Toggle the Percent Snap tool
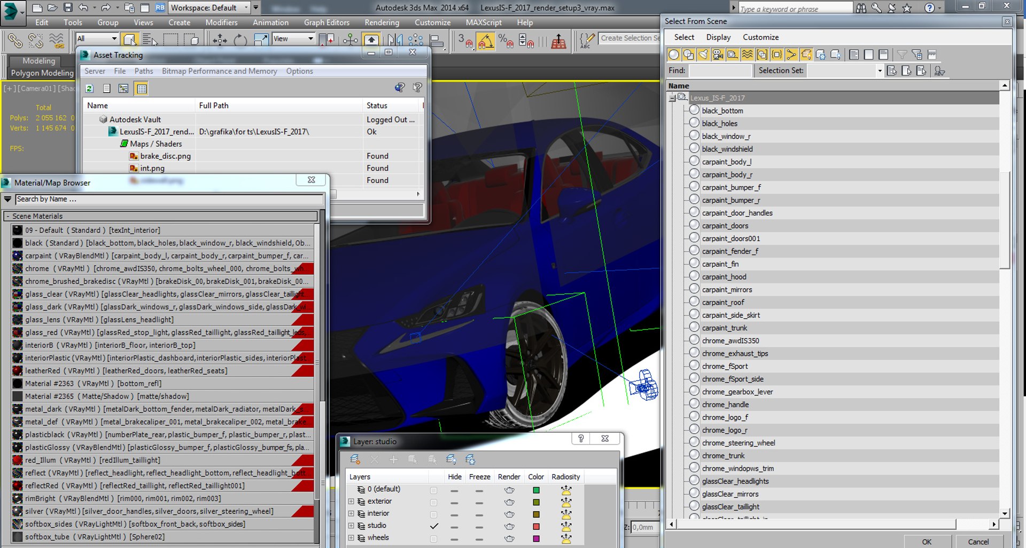The image size is (1026, 548). click(x=506, y=41)
